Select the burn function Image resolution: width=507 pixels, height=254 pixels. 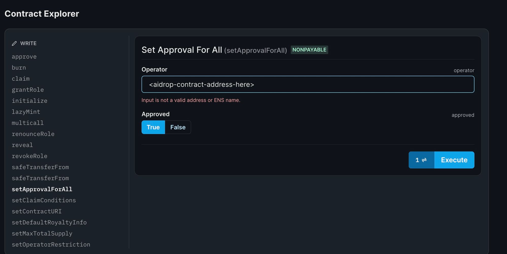[19, 68]
